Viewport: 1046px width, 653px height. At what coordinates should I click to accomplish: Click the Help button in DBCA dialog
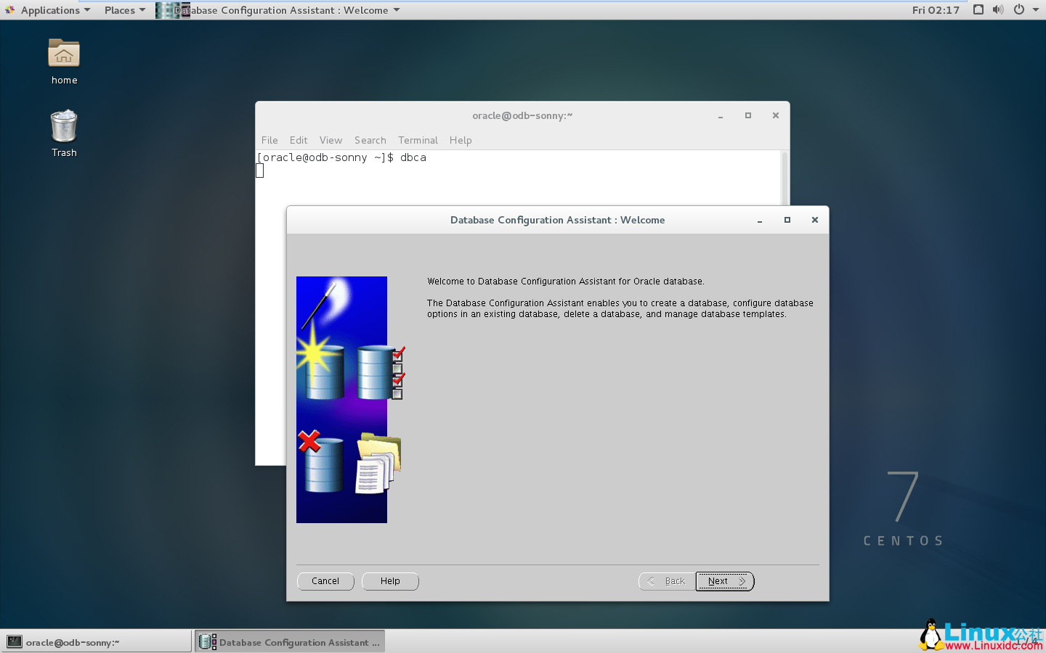[390, 581]
